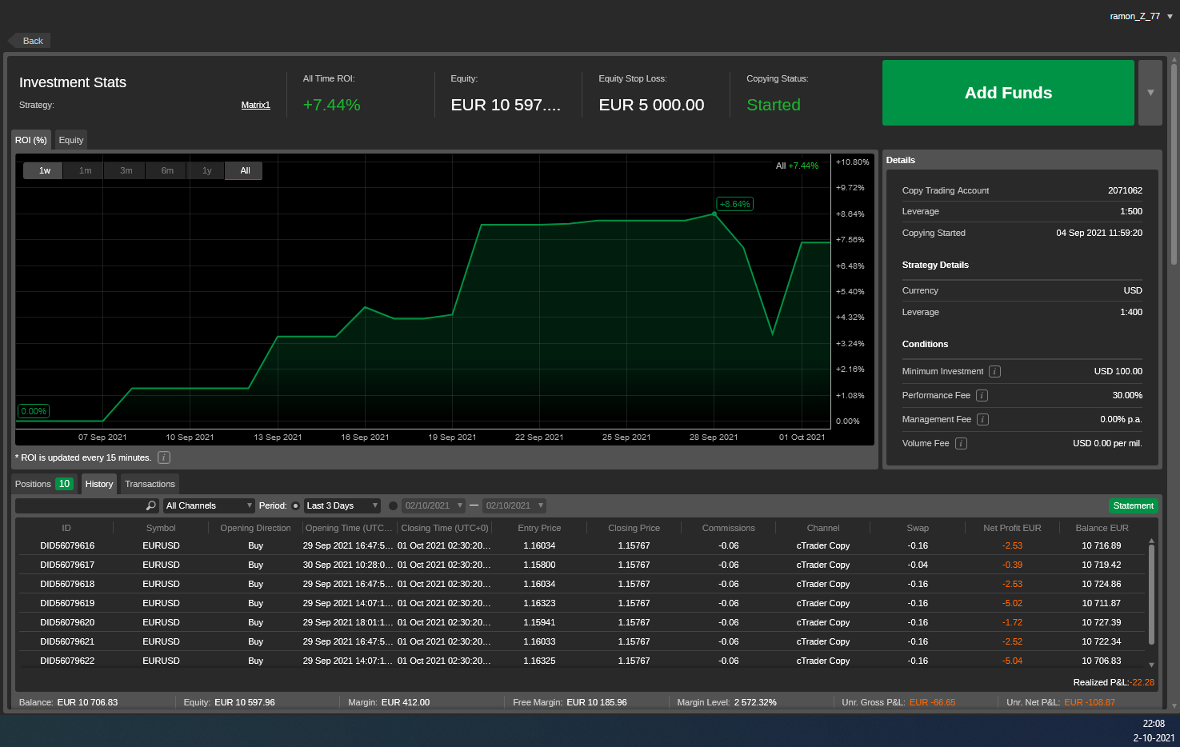Open the History tab

99,484
